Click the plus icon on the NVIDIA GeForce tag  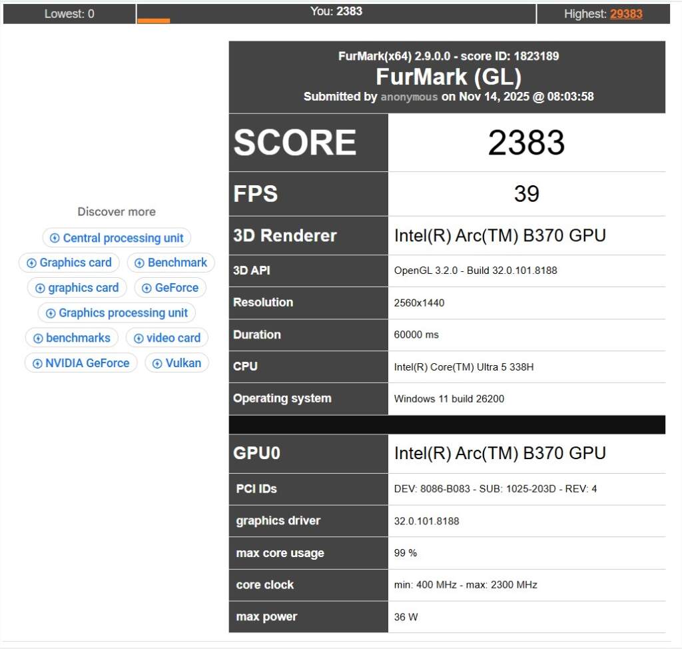click(37, 363)
